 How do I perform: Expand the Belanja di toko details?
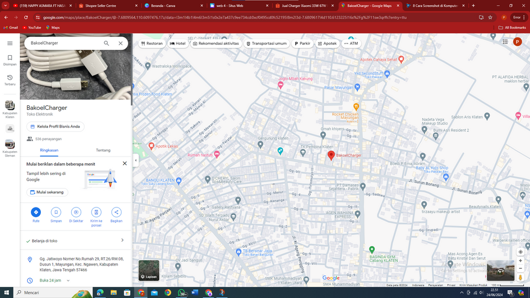pyautogui.click(x=122, y=241)
